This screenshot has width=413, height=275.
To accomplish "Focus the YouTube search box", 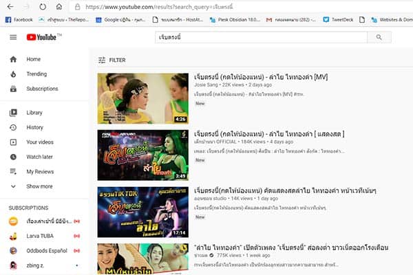I will (x=261, y=37).
